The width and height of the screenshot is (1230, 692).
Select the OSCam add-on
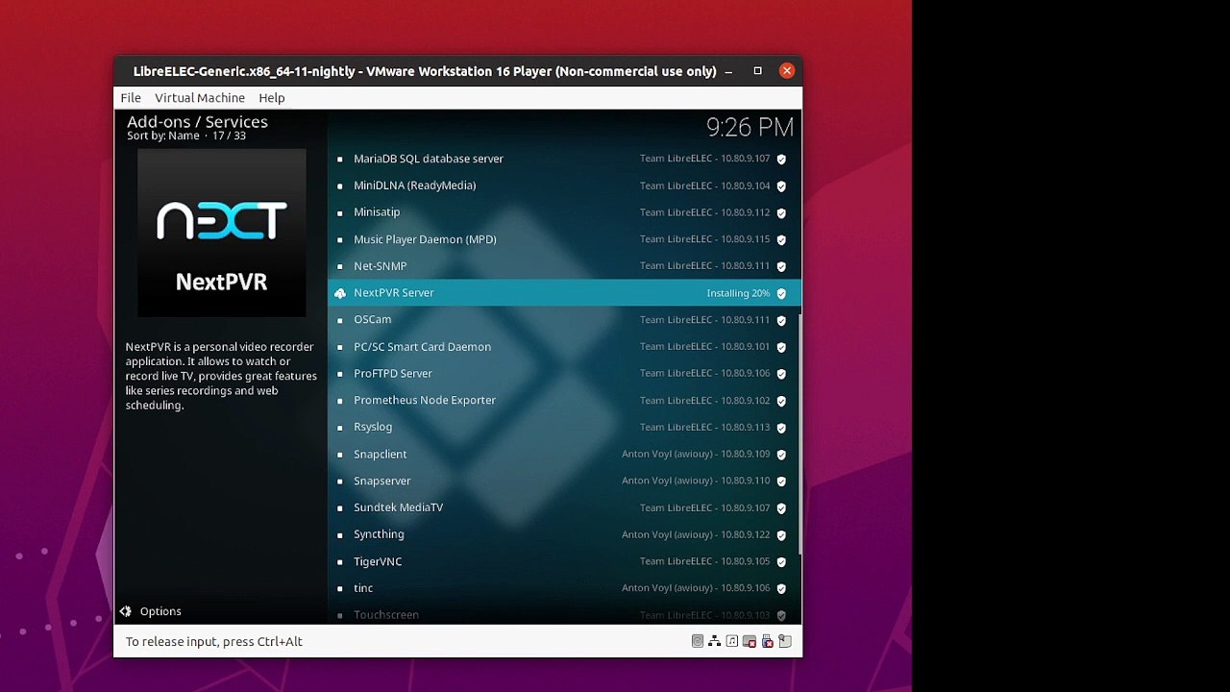click(564, 320)
